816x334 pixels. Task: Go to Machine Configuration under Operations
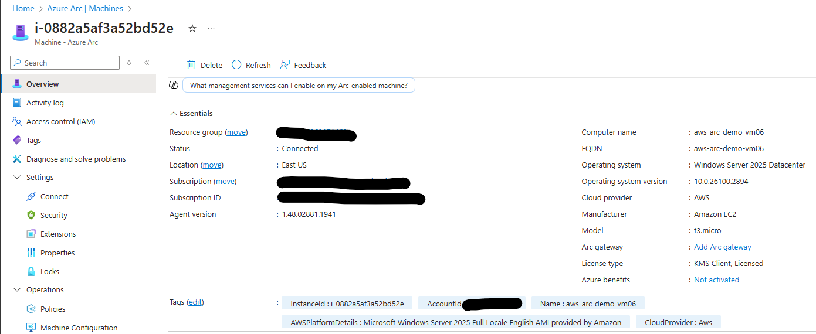[79, 328]
